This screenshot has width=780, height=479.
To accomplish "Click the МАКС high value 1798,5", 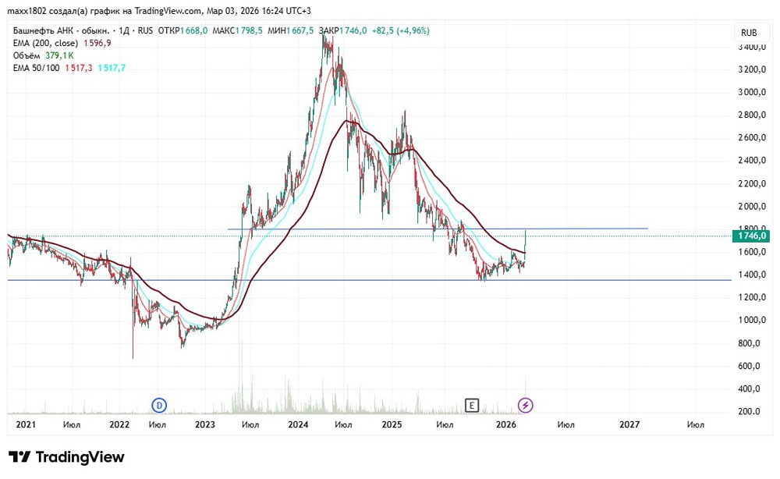I will (249, 31).
